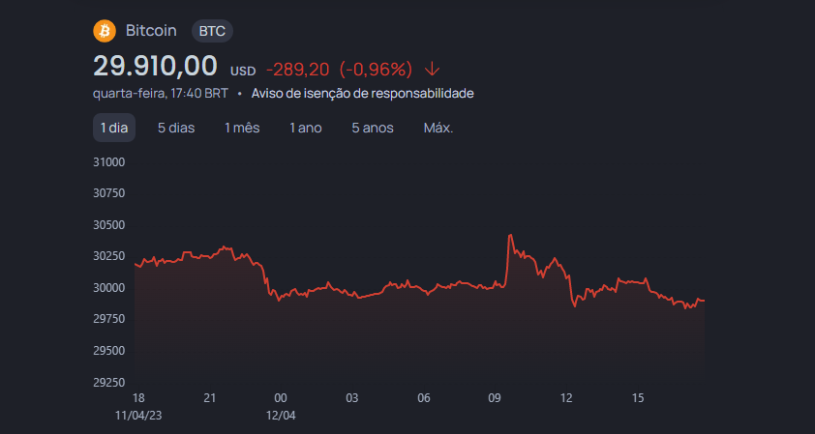The height and width of the screenshot is (434, 815).
Task: Click the Bitcoin name heading
Action: click(x=151, y=31)
